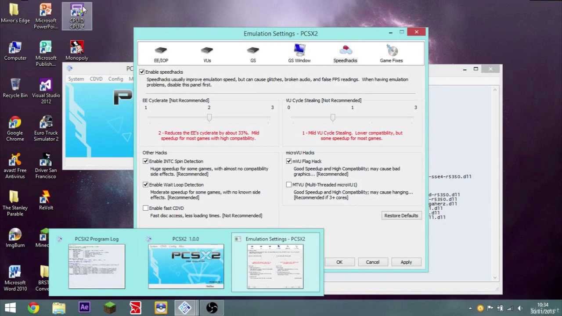Select the Visual Studio 2012 icon
562x316 pixels.
click(x=46, y=91)
